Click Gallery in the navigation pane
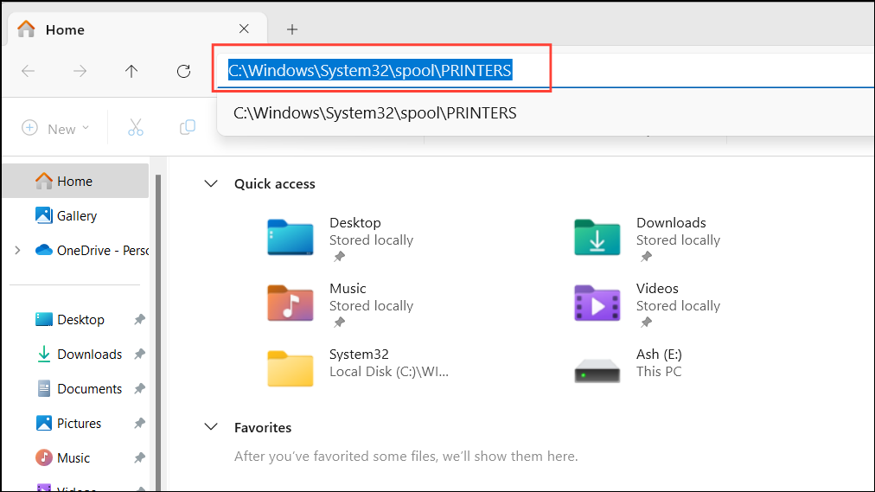 pos(76,216)
